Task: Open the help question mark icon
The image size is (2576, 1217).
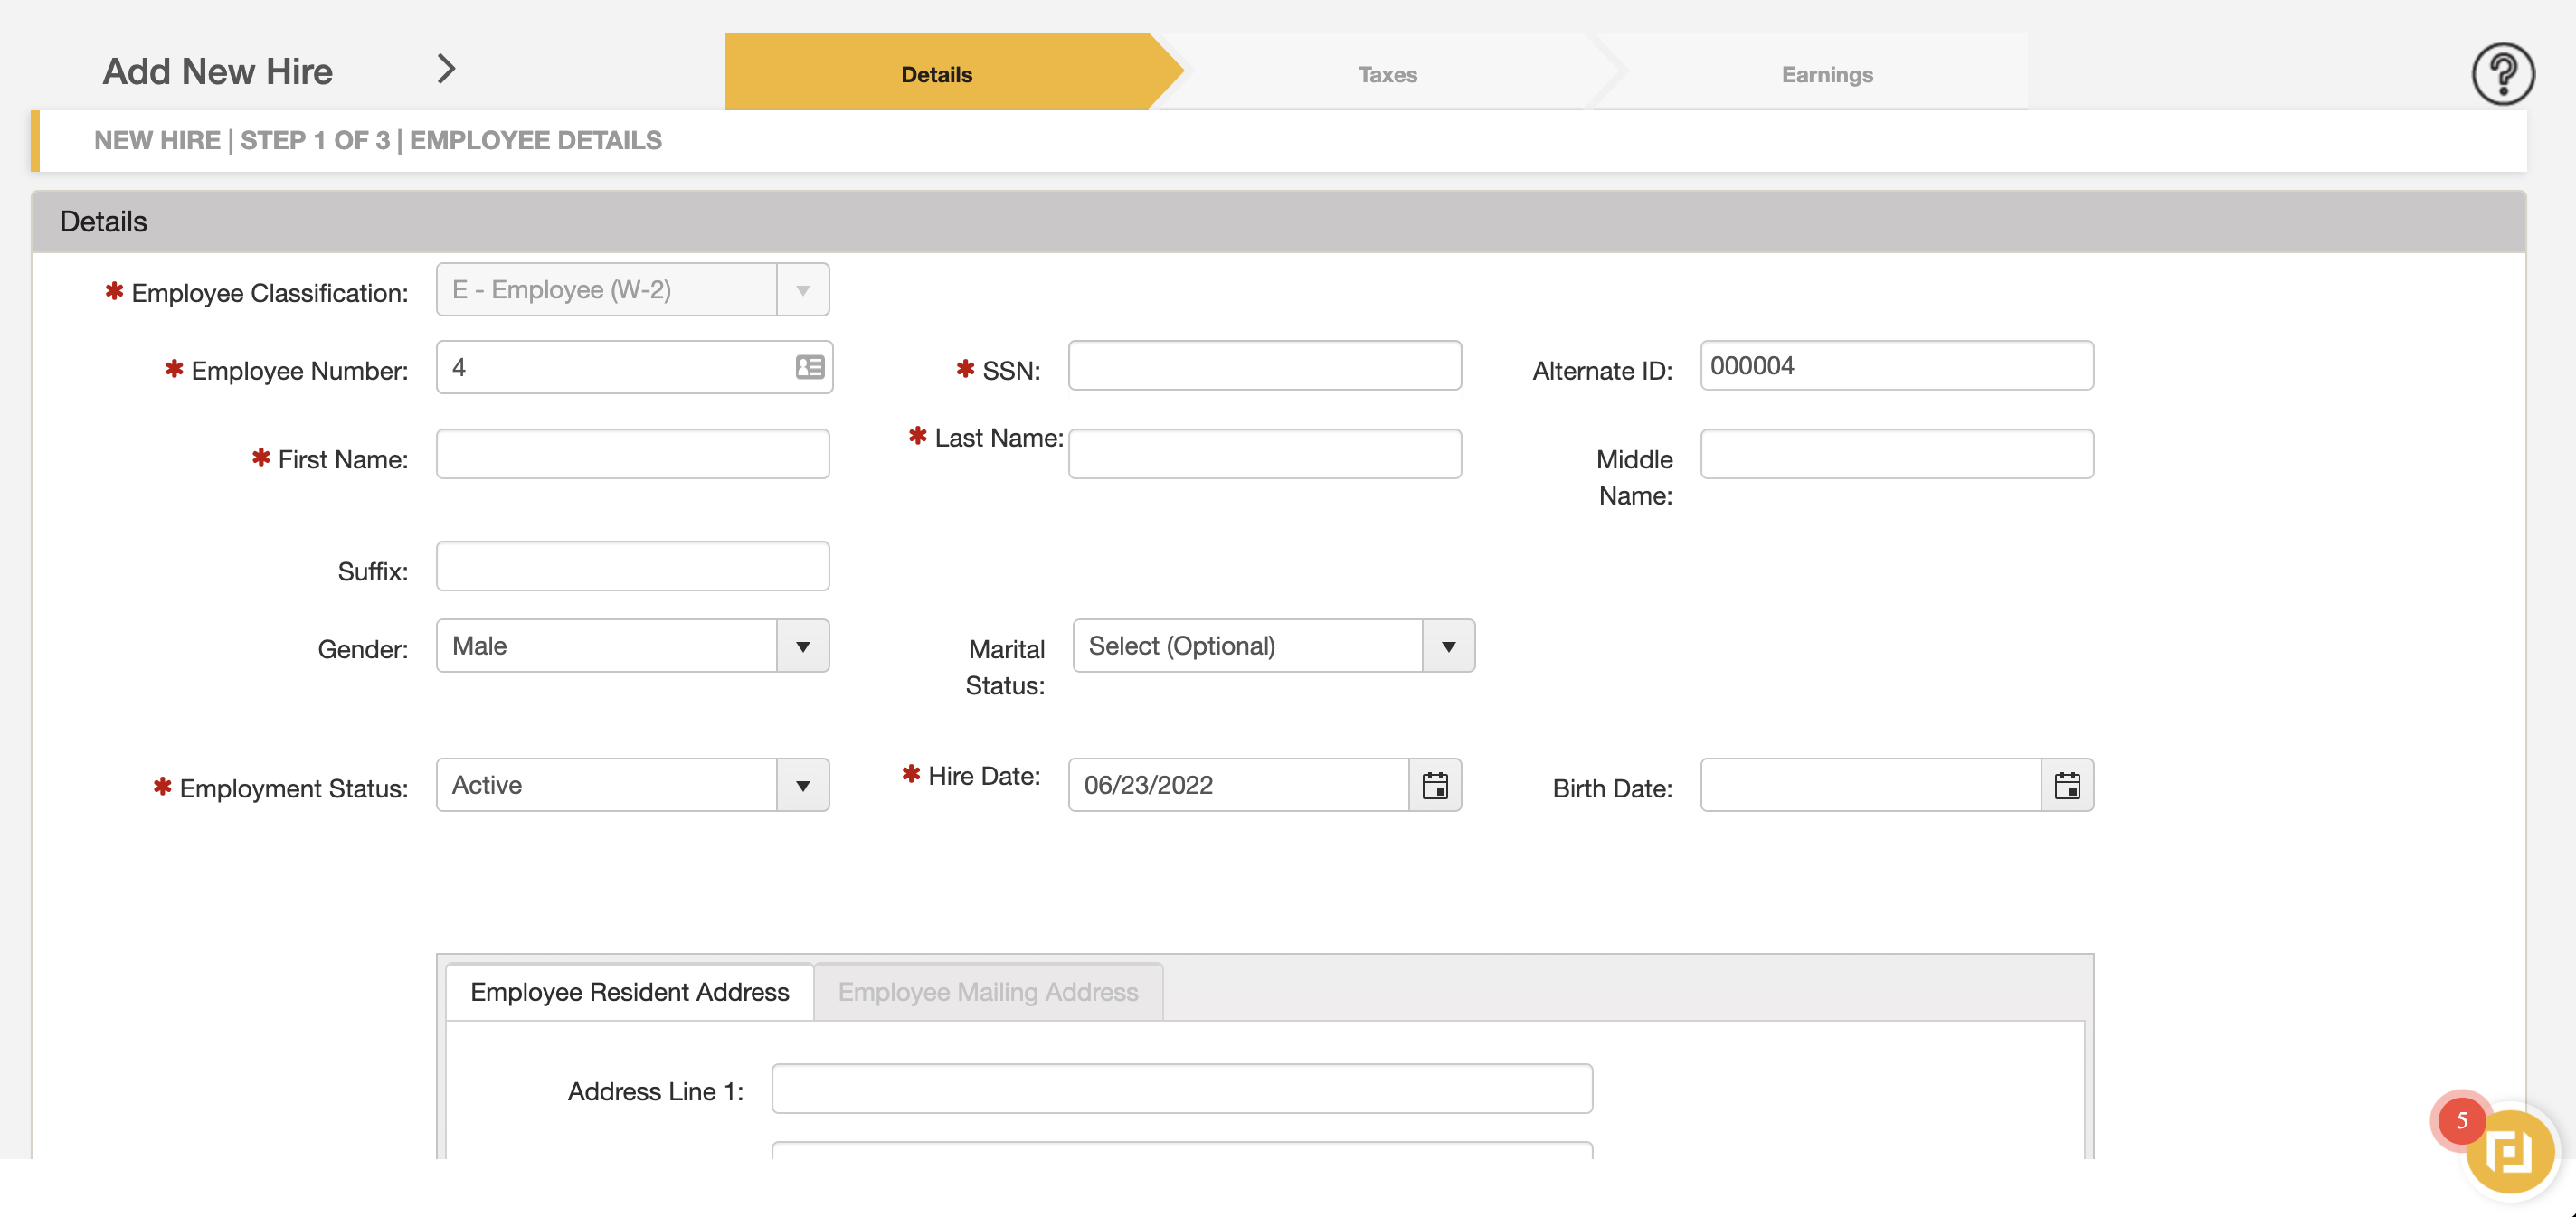Action: (2502, 73)
